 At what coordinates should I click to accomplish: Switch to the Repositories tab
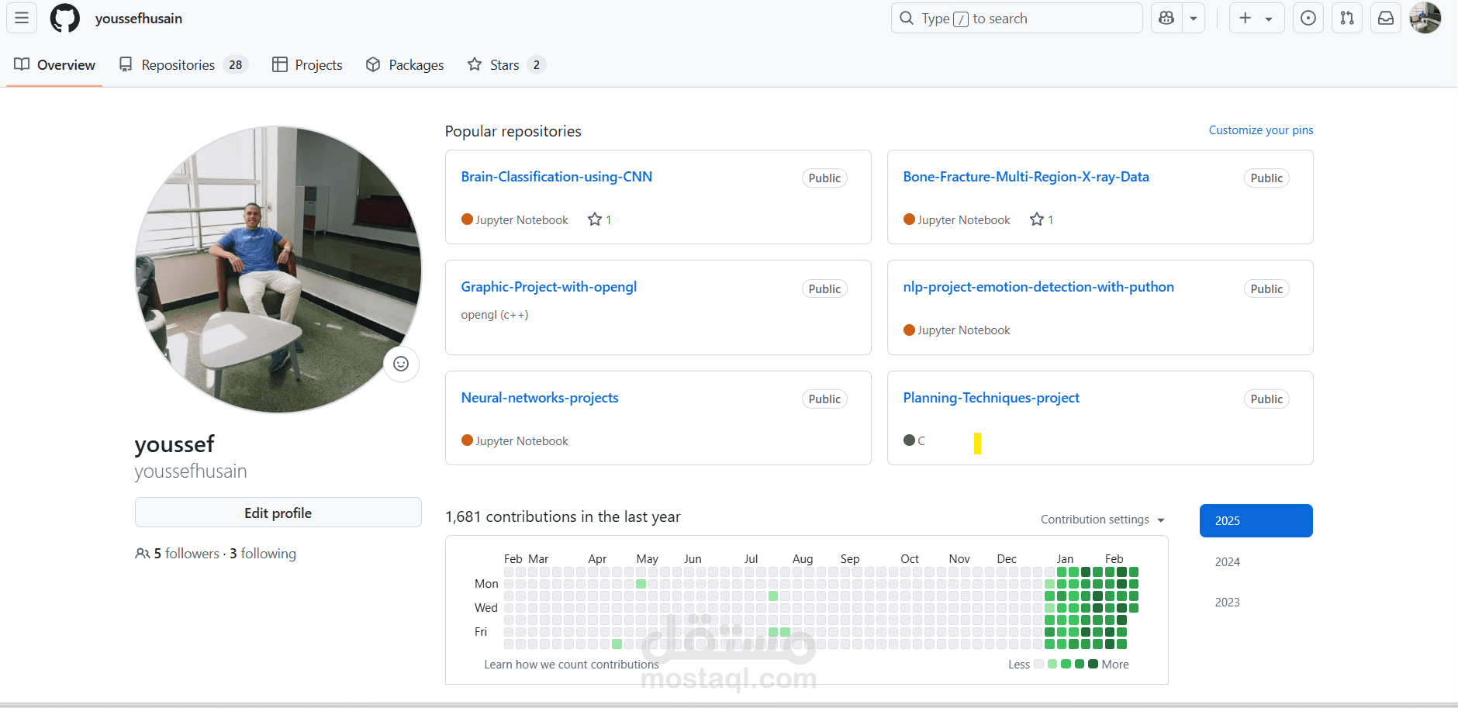[x=182, y=65]
